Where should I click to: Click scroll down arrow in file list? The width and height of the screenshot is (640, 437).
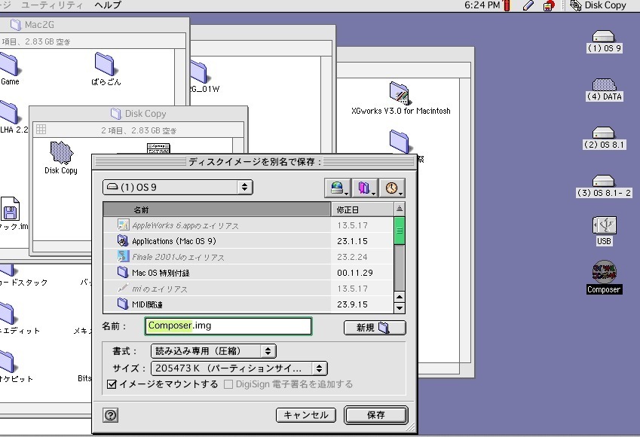pos(400,308)
